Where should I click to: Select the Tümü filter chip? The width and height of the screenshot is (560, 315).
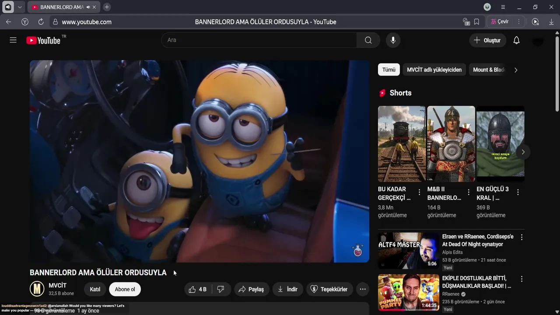click(x=388, y=70)
